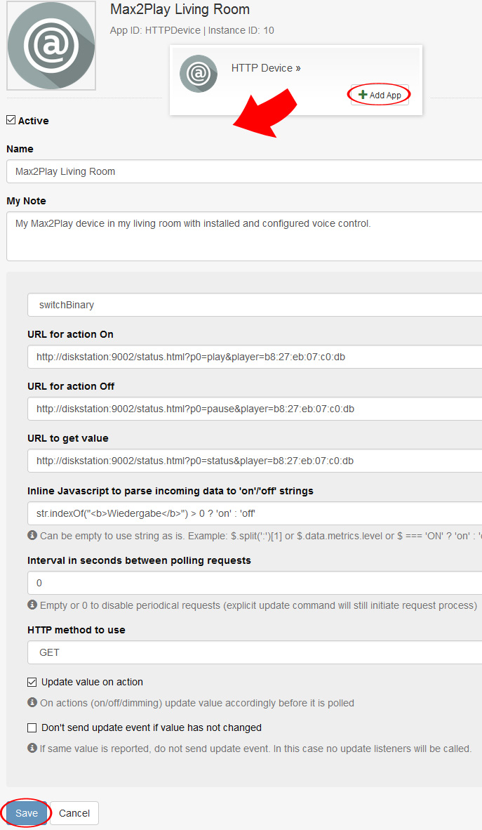The width and height of the screenshot is (482, 830).
Task: Click info icon below polling interval field
Action: (x=32, y=605)
